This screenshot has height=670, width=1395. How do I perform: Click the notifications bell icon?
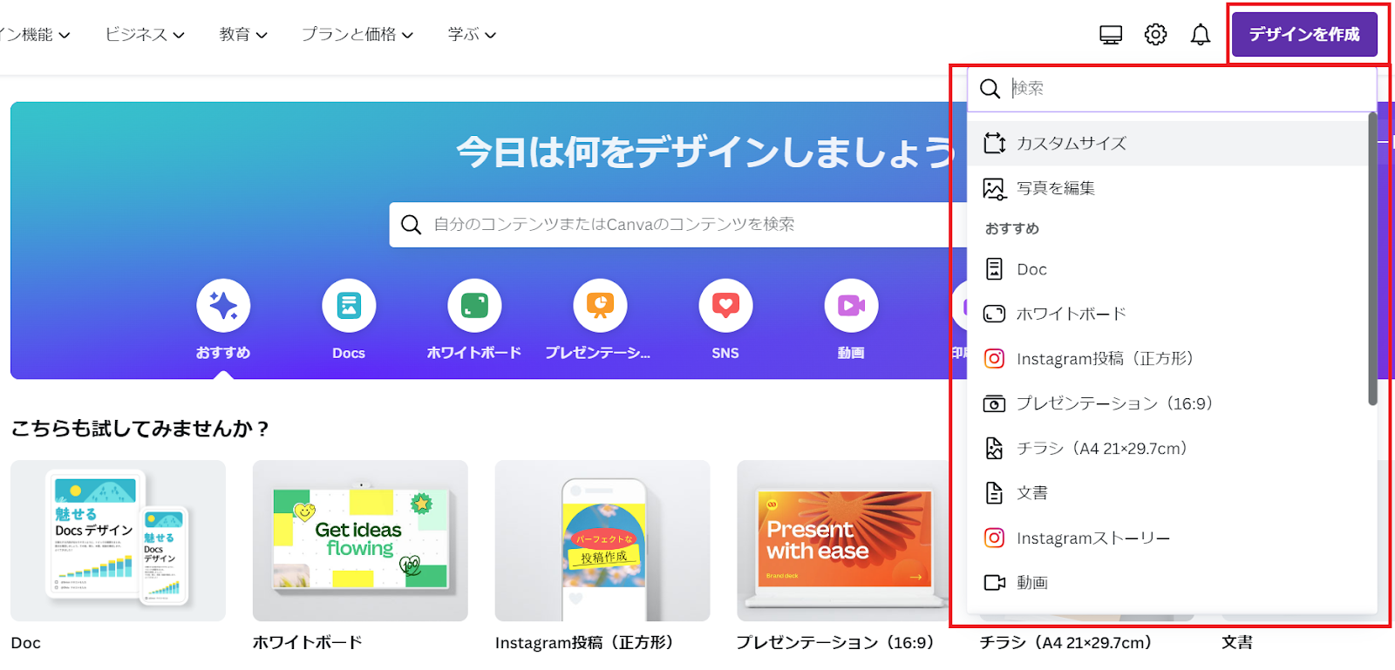(x=1201, y=35)
